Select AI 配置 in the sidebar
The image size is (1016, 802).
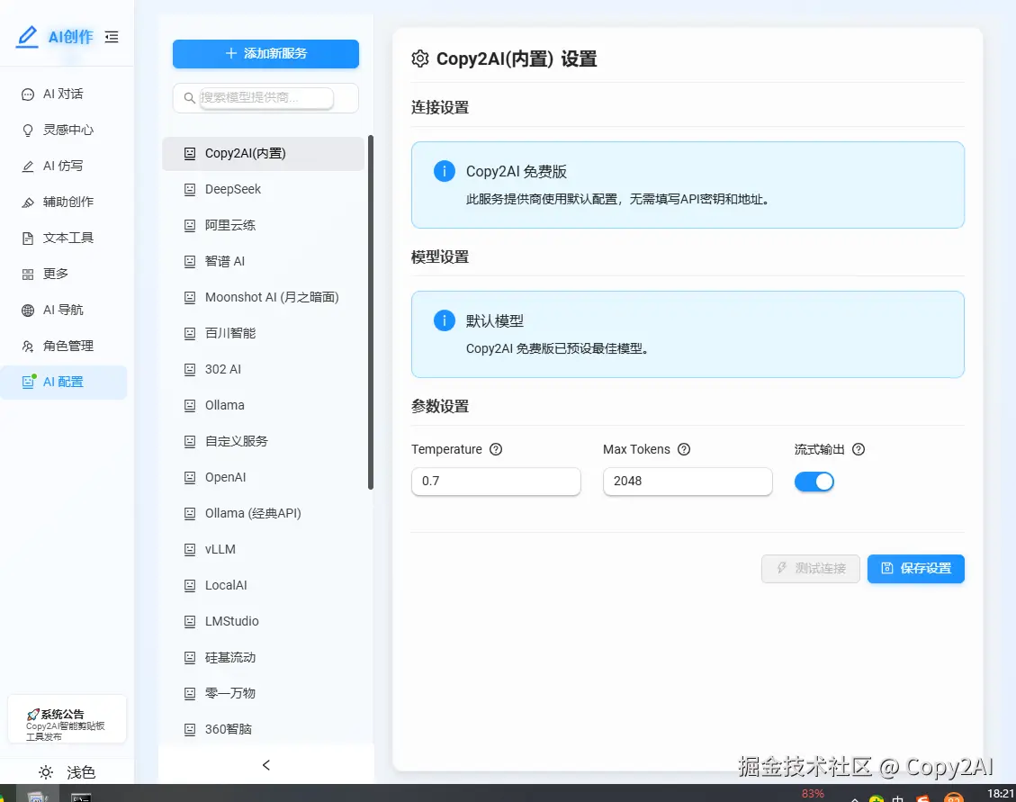(64, 382)
